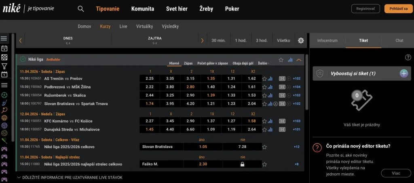Toggle favorite star for Slovan Bratislava celkovo
The image size is (414, 183).
coord(264,147)
